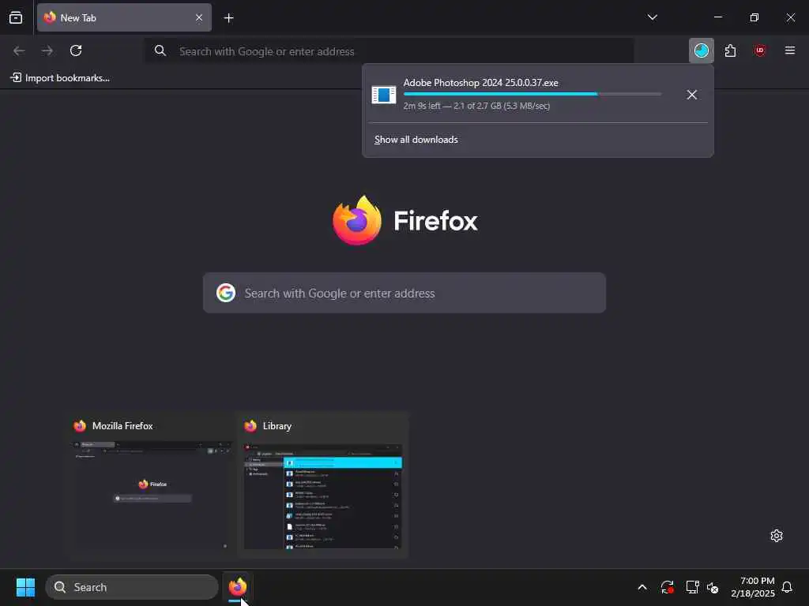
Task: Click the download progress bar
Action: [532, 95]
